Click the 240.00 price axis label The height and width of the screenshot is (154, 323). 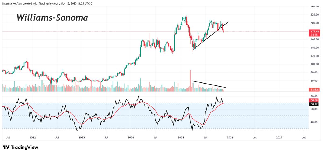point(314,7)
